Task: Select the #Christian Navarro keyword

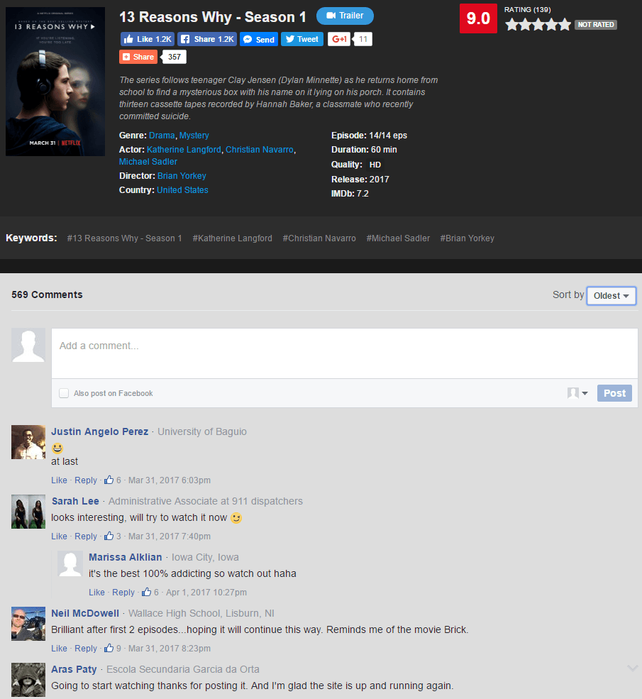Action: pos(319,238)
